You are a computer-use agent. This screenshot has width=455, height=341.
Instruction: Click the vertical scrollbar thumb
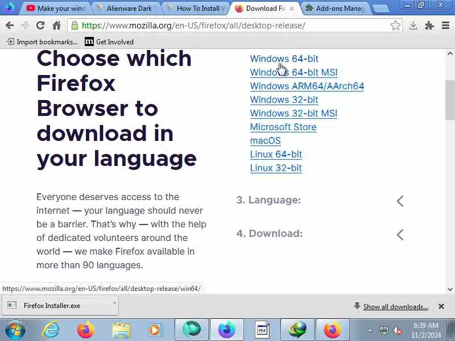coord(450,99)
